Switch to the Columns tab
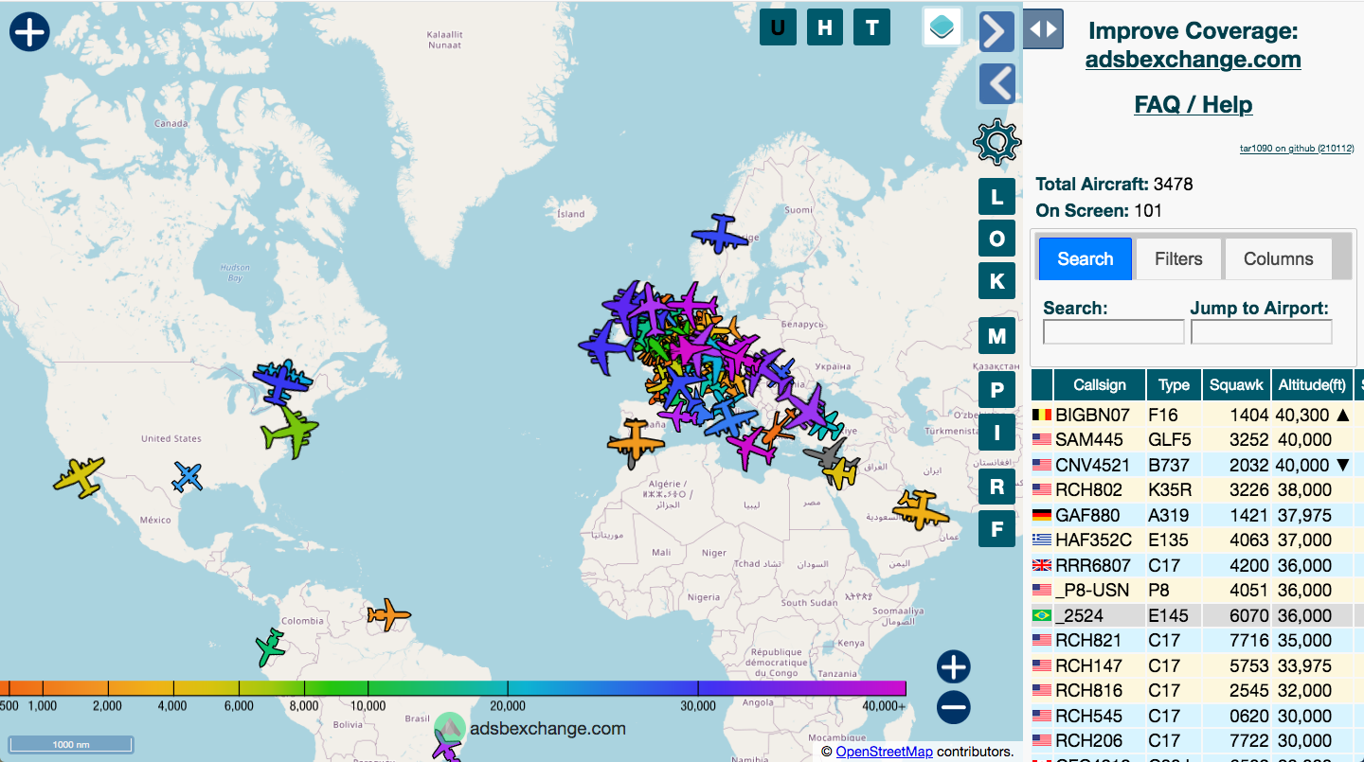This screenshot has height=762, width=1364. 1278,258
